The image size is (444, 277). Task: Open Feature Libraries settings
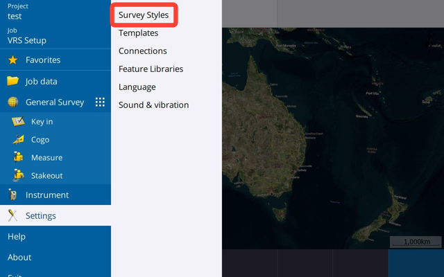click(151, 69)
